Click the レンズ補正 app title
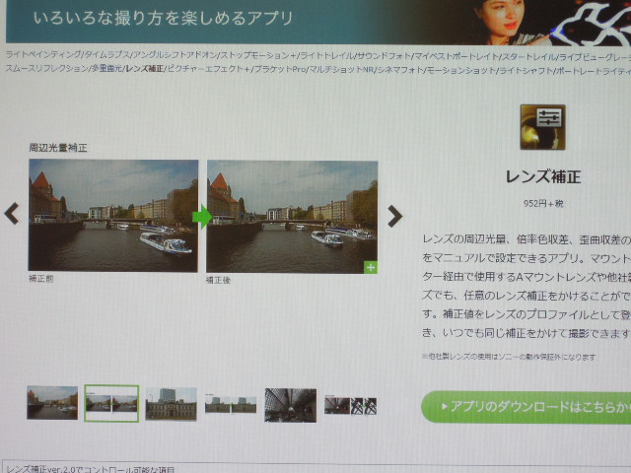631x473 pixels. (x=543, y=176)
